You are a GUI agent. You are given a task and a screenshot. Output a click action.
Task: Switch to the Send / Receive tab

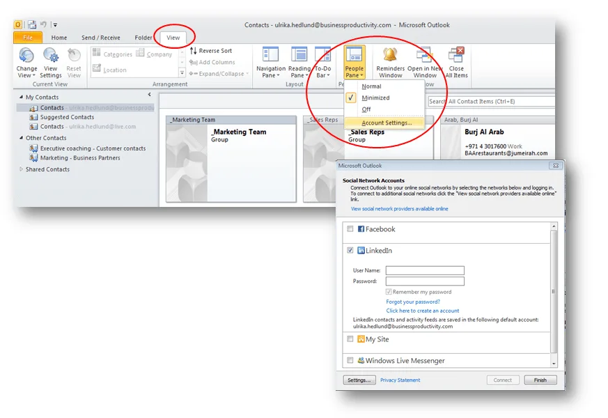[101, 38]
